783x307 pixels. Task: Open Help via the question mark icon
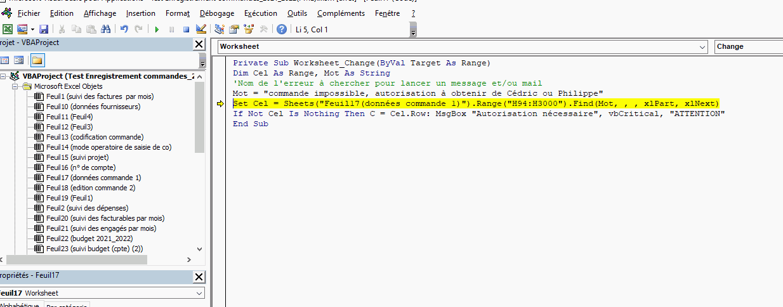point(281,29)
